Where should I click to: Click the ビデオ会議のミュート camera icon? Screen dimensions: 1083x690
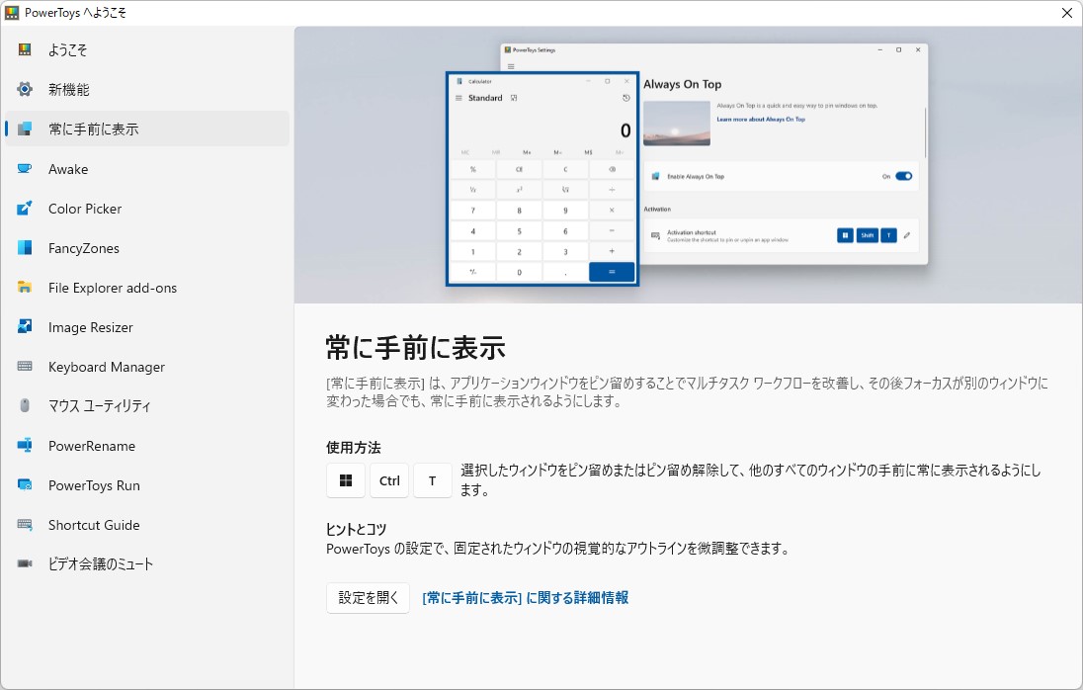(x=27, y=564)
